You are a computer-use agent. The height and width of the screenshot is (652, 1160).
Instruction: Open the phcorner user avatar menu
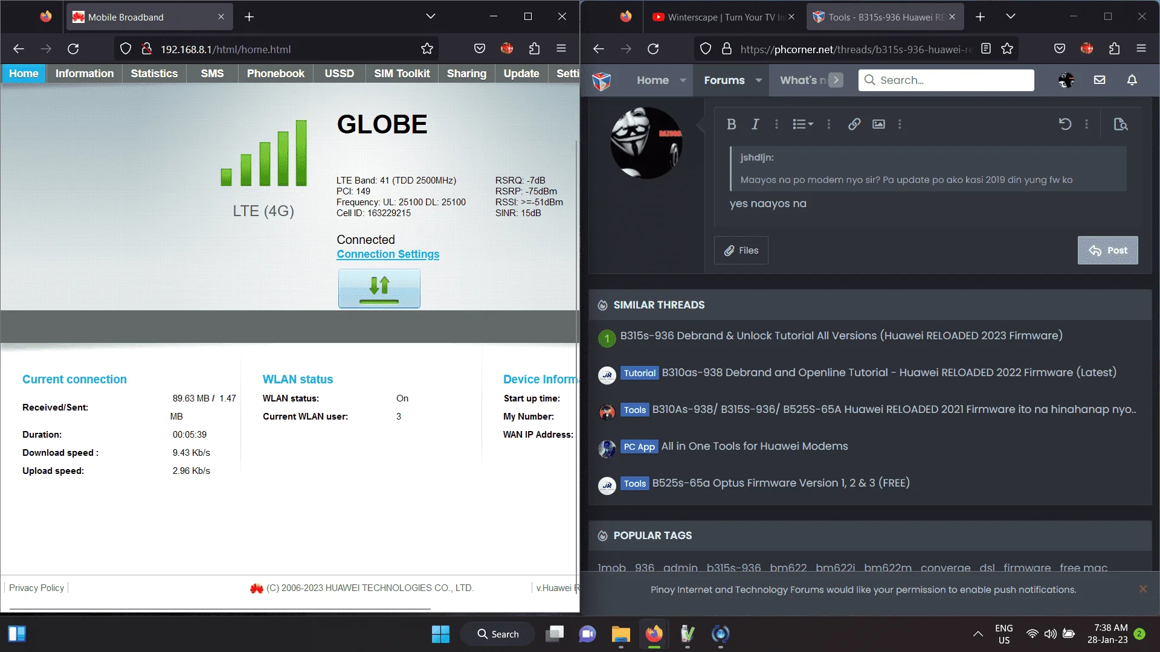tap(1066, 80)
